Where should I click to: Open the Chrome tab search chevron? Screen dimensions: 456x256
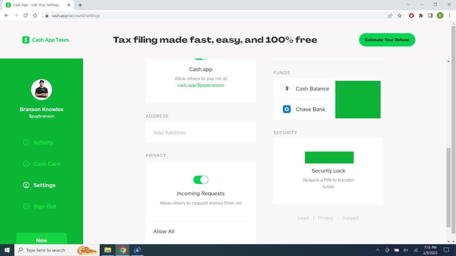pos(408,5)
